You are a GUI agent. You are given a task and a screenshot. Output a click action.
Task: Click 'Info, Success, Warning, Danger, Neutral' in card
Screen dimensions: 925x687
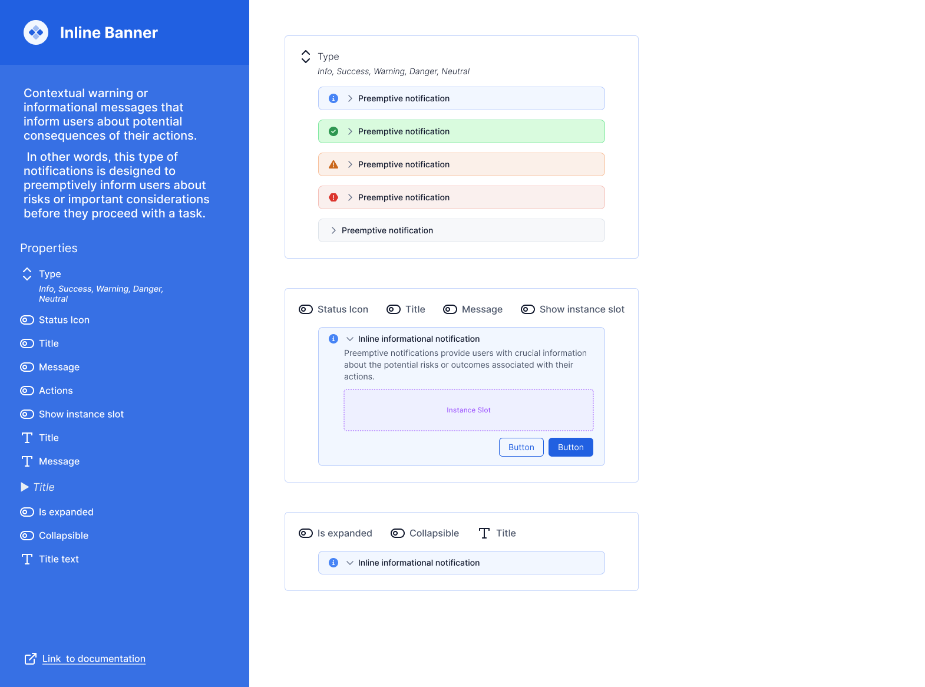pos(394,71)
